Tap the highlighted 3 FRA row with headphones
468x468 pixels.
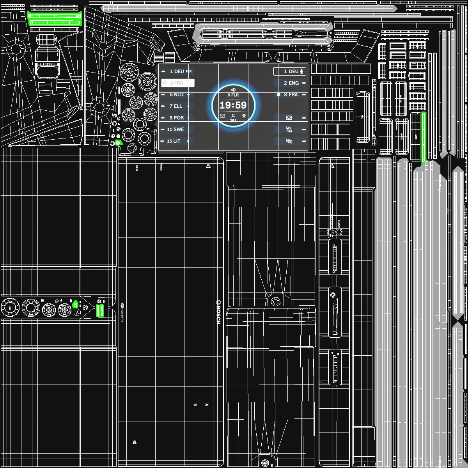[x=177, y=83]
